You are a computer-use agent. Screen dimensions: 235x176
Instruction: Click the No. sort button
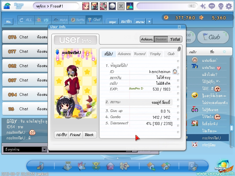[x=9, y=22]
